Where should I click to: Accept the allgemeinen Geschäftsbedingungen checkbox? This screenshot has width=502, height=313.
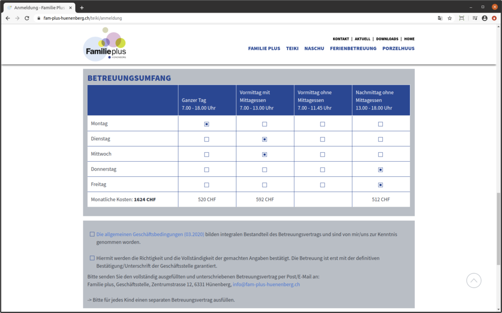92,234
